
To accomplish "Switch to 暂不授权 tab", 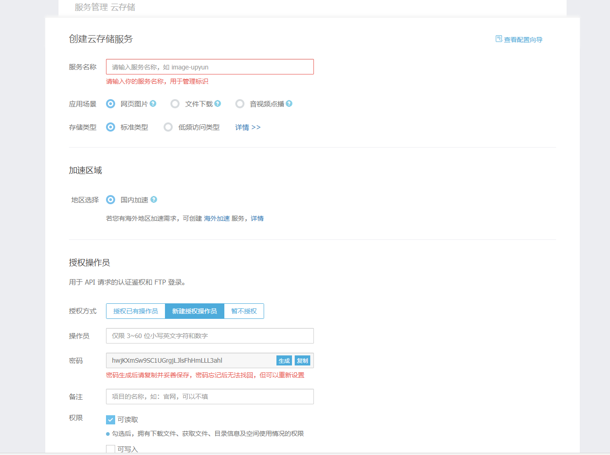I will coord(244,311).
